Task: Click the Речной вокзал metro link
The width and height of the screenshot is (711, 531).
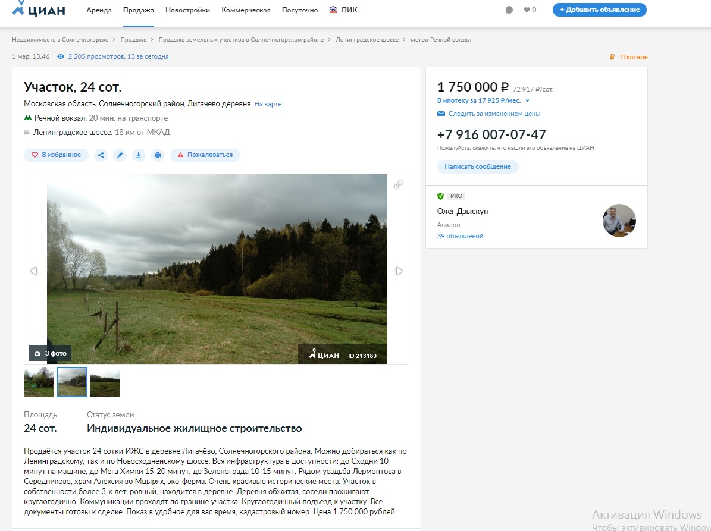Action: (x=60, y=118)
